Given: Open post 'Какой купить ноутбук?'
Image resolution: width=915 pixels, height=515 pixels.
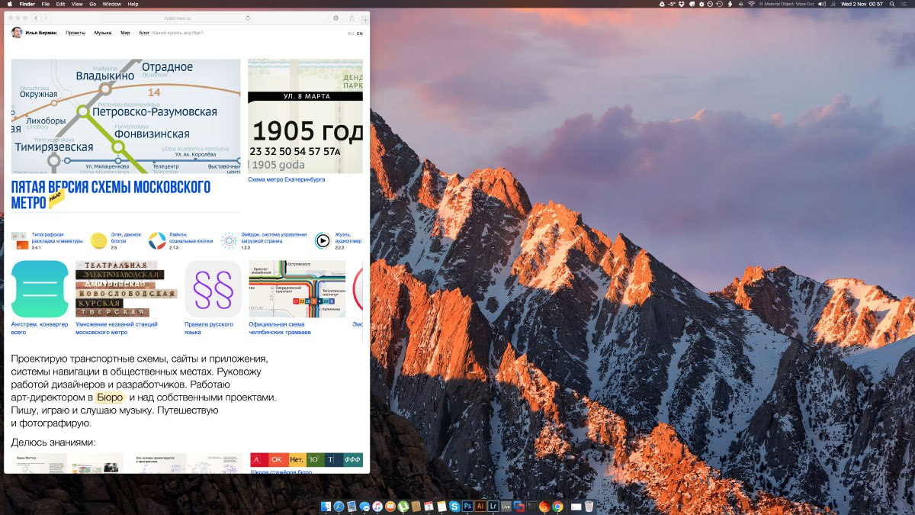Looking at the screenshot, I should [178, 33].
